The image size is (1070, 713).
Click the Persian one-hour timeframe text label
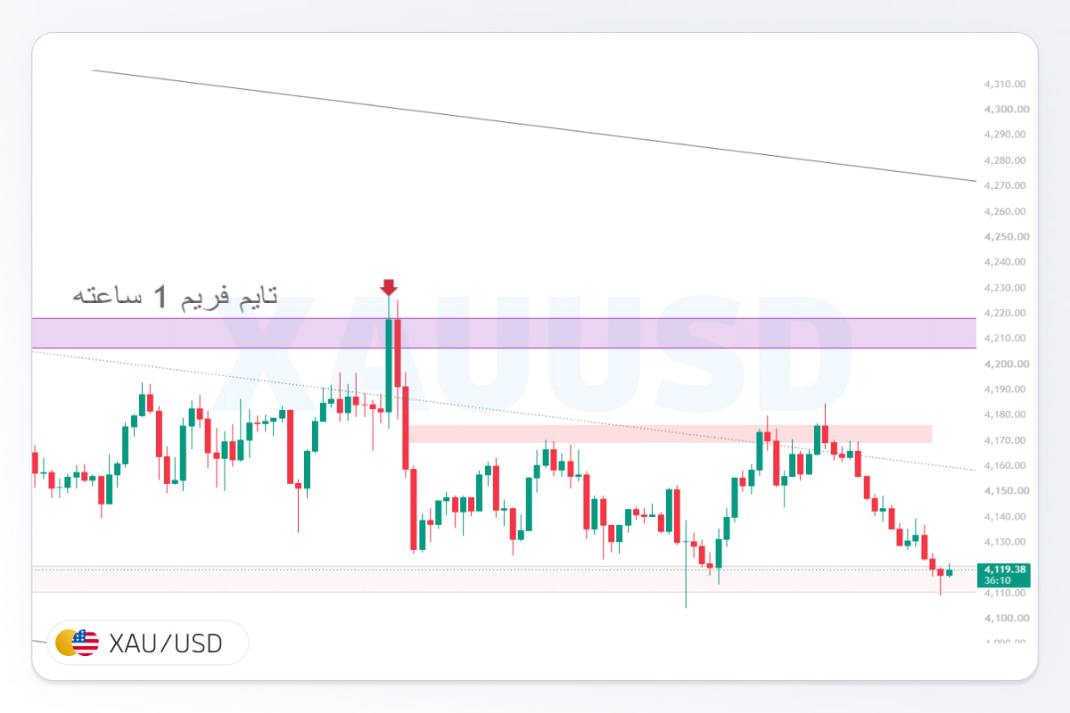(175, 296)
